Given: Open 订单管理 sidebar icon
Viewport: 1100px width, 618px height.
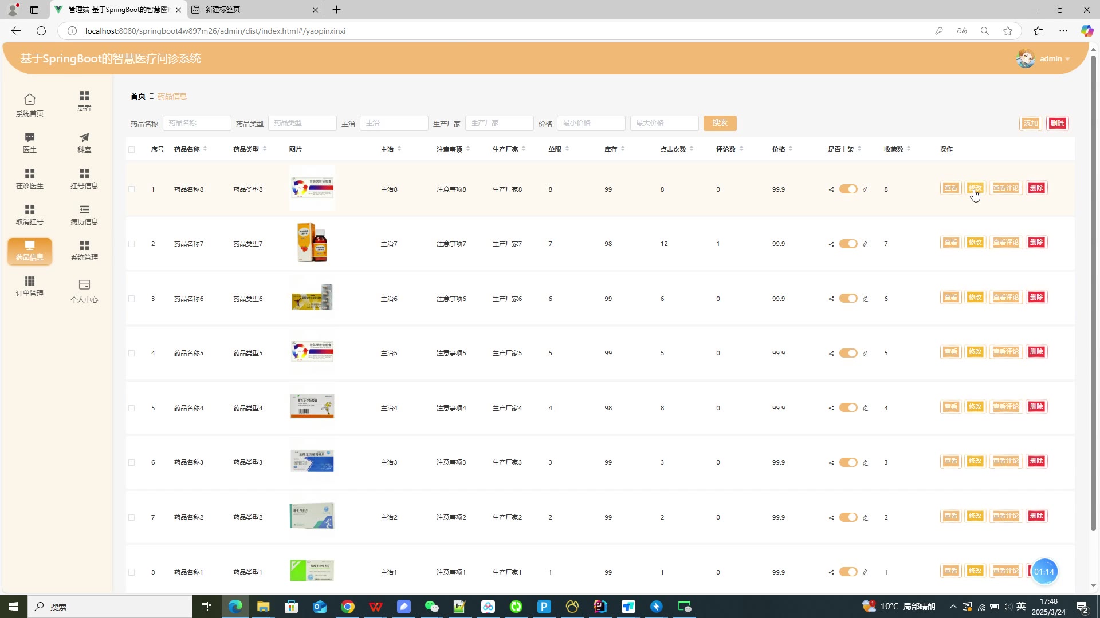Looking at the screenshot, I should (29, 286).
